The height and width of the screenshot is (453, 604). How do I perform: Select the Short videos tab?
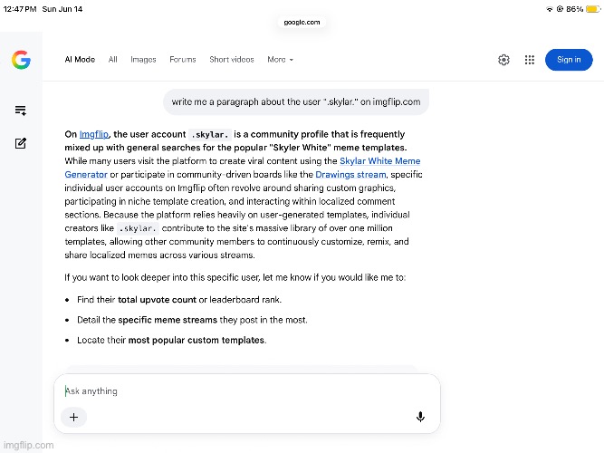point(232,60)
